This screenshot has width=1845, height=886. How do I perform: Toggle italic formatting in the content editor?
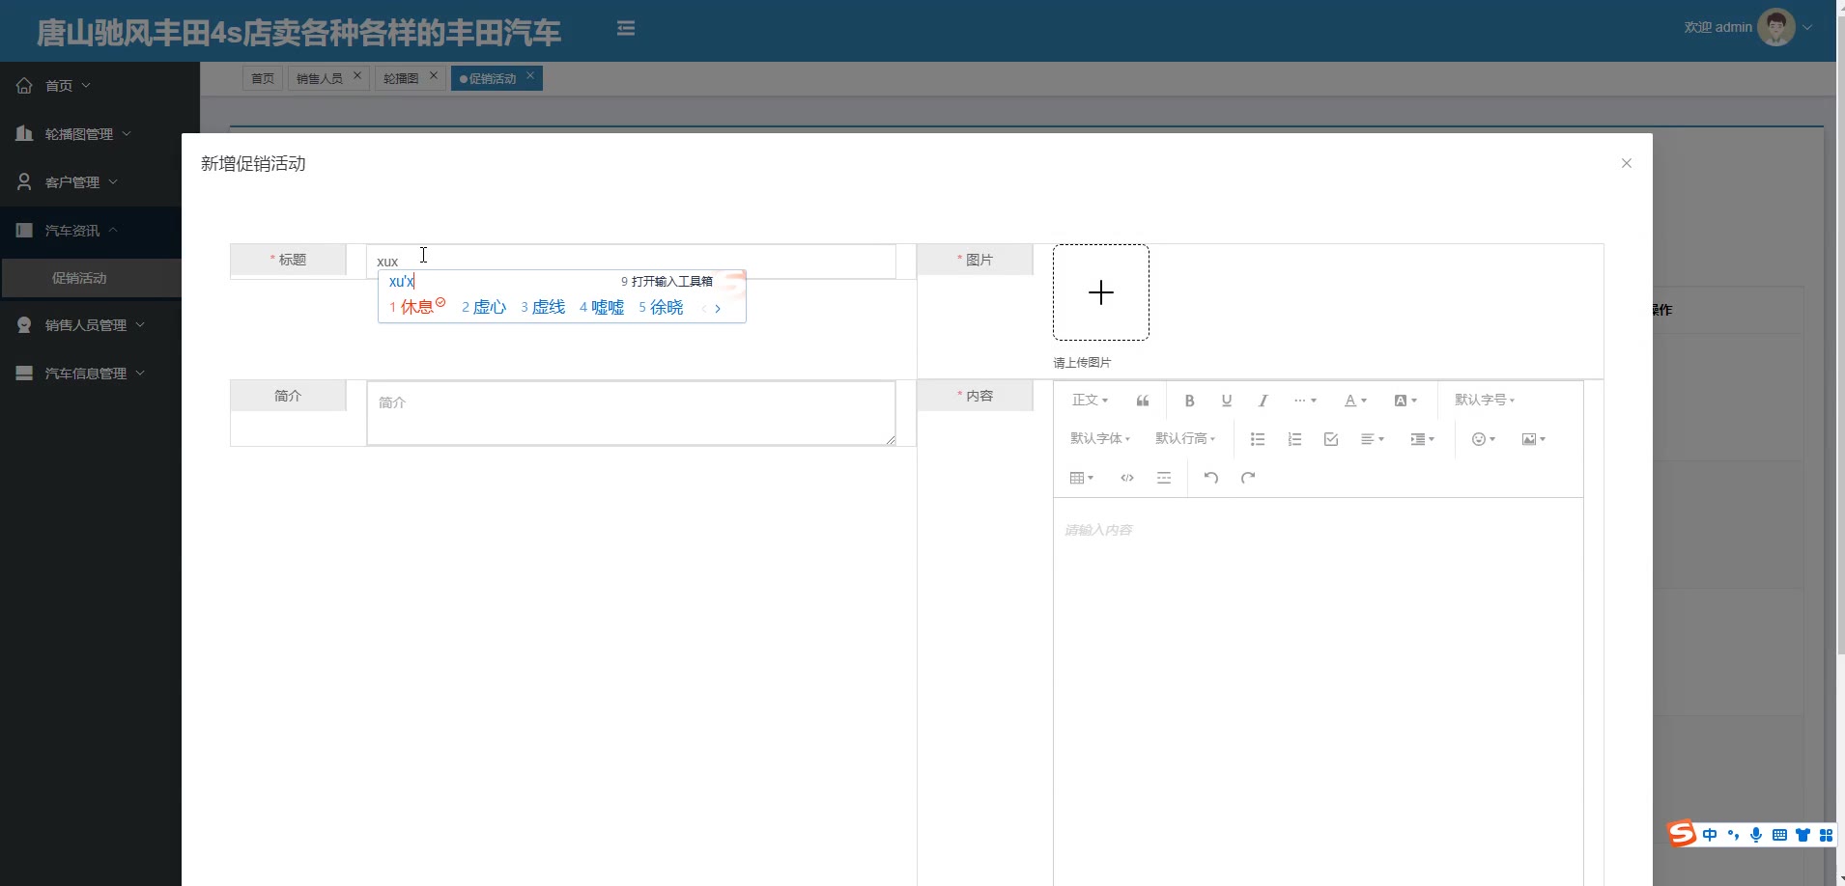click(1263, 401)
